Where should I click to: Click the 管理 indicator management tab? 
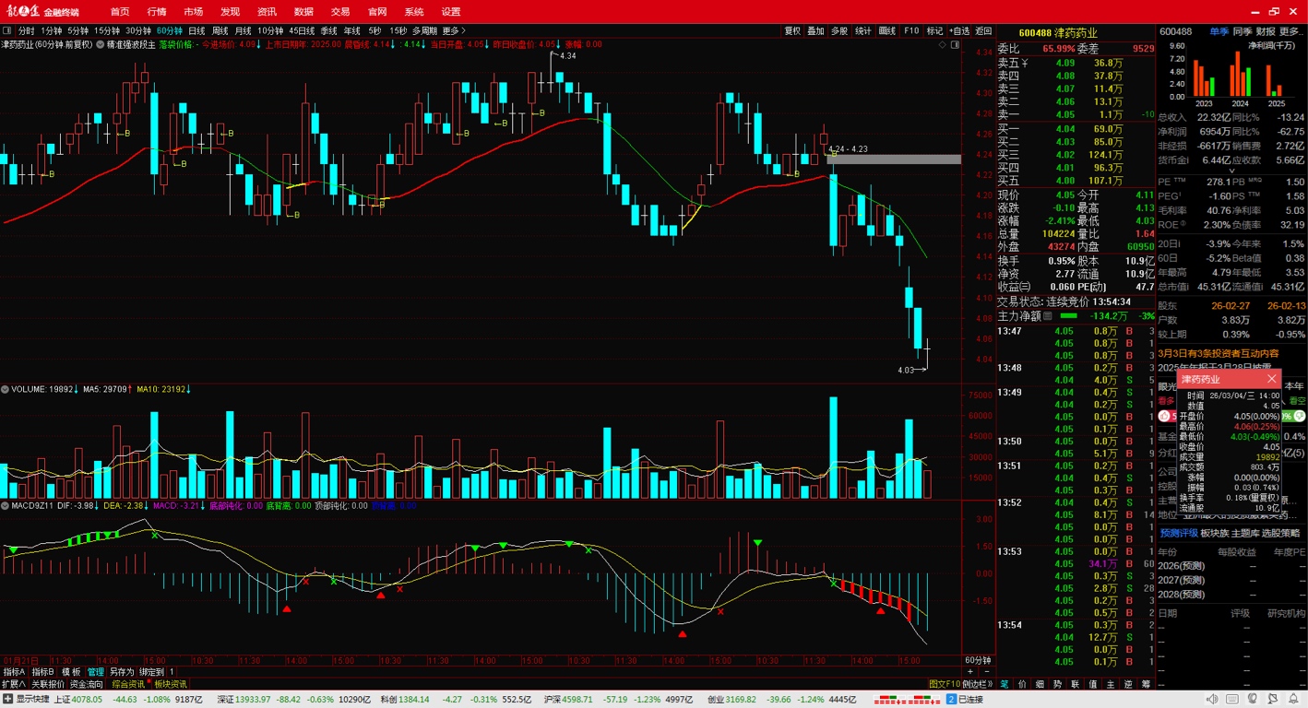[96, 672]
